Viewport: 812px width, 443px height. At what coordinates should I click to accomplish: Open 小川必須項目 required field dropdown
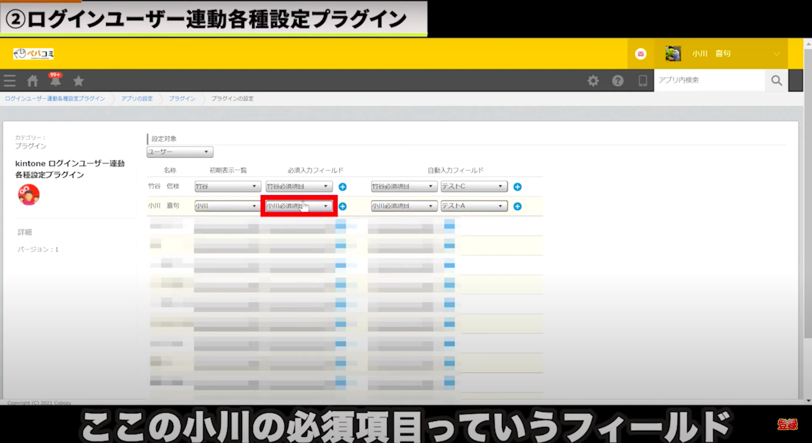coord(299,206)
